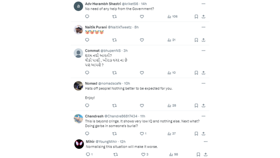Open the 11h timestamp on Chandresh's tweet
The image size is (280, 158).
(x=142, y=116)
